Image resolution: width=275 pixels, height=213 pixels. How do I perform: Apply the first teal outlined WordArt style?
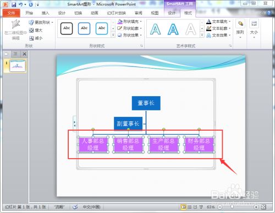pos(155,29)
